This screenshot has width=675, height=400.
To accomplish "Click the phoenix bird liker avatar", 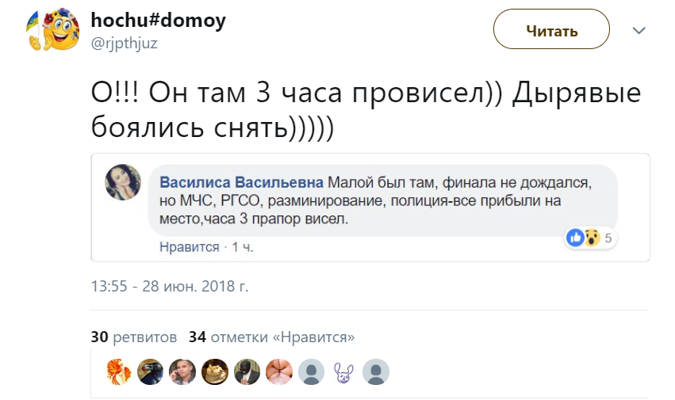I will click(x=120, y=371).
